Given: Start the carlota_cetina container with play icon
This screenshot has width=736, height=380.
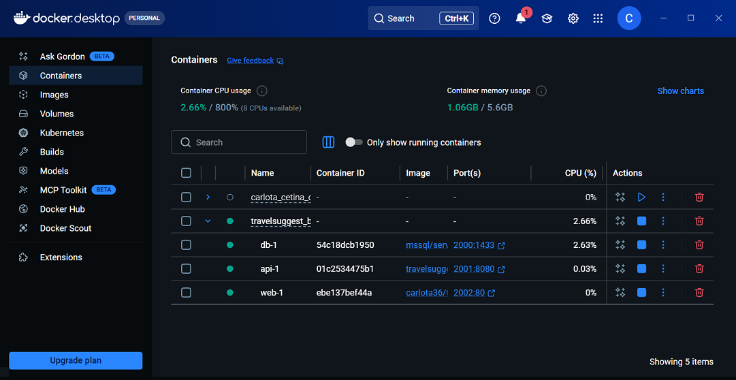Looking at the screenshot, I should click(x=641, y=197).
